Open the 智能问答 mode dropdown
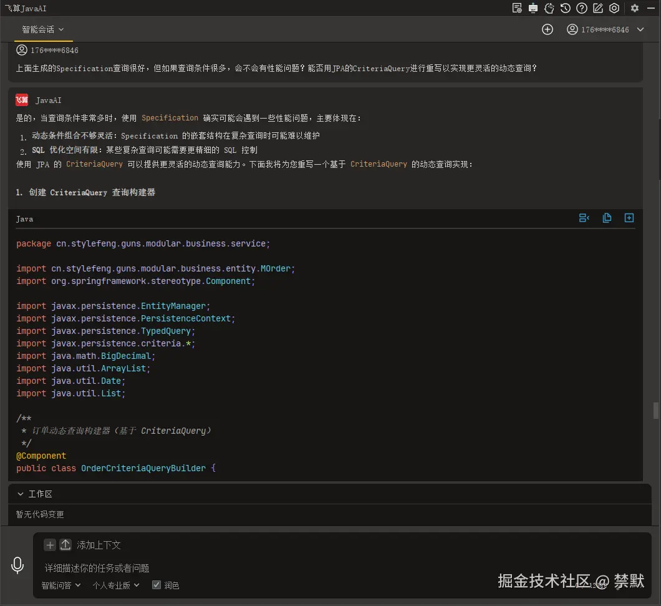The width and height of the screenshot is (661, 606). 60,585
